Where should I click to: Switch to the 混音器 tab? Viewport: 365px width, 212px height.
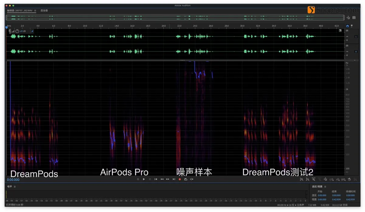tap(44, 10)
